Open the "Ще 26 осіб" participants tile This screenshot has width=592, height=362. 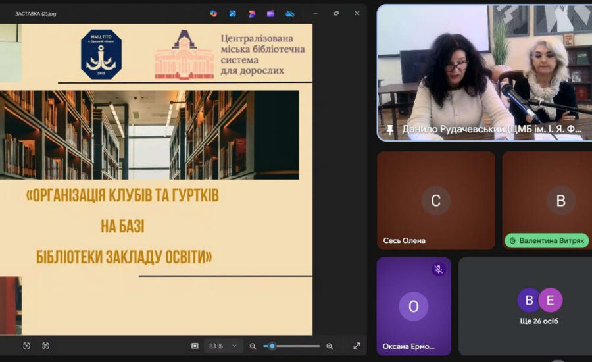pos(525,306)
